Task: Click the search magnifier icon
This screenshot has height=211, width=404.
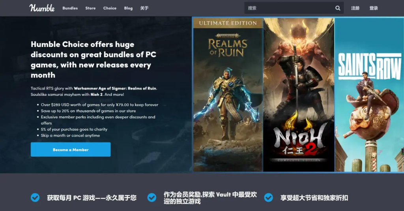Action: click(338, 8)
